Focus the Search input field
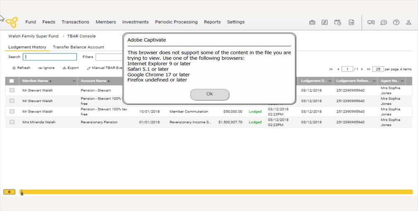 pyautogui.click(x=50, y=57)
